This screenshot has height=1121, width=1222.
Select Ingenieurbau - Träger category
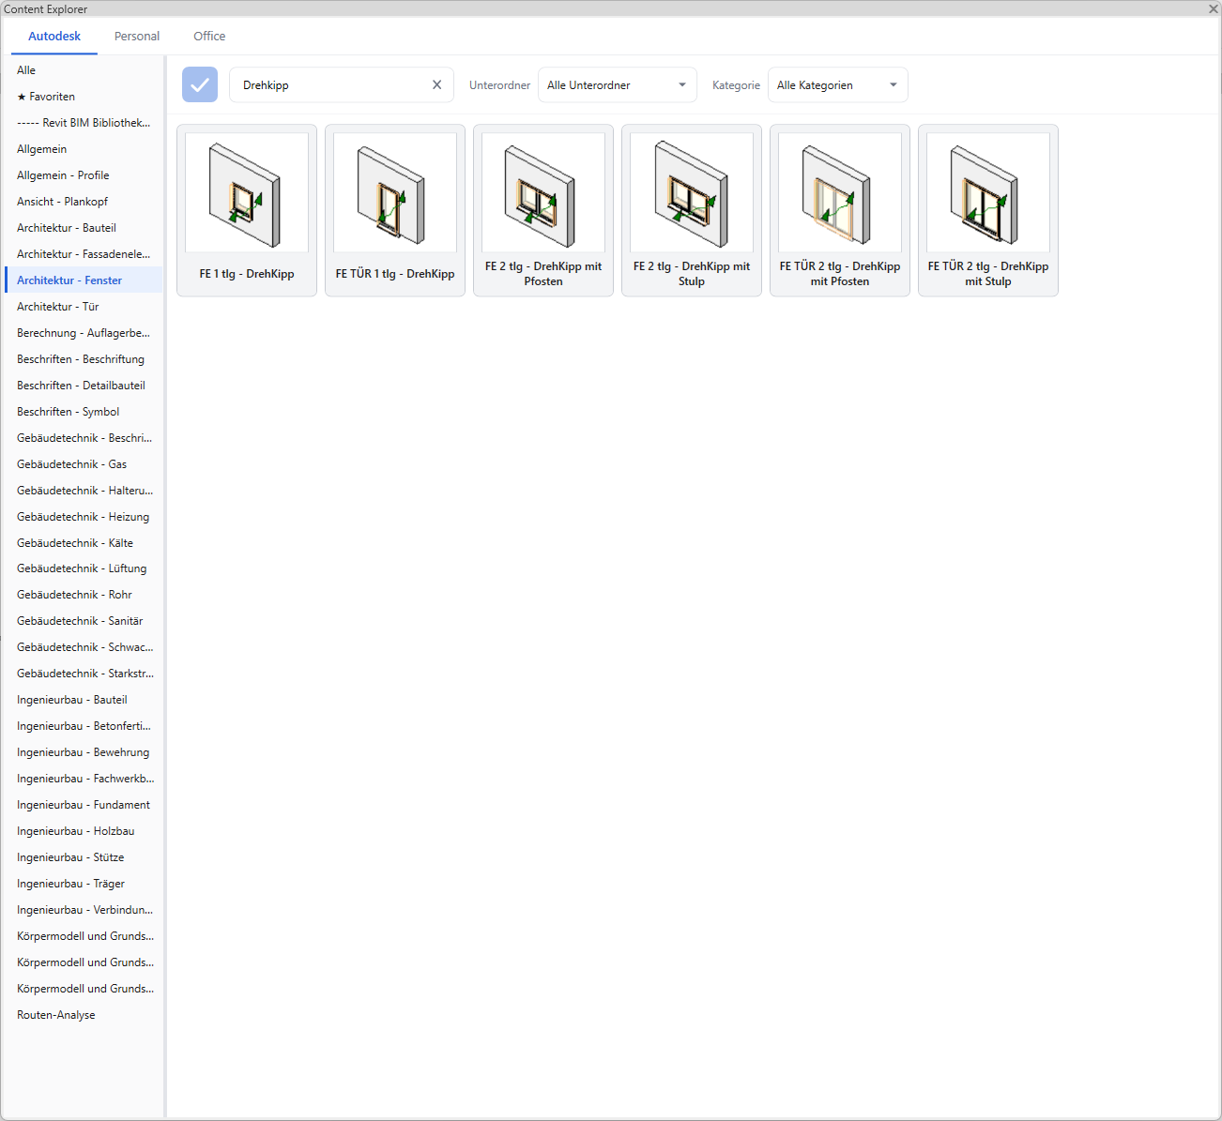point(84,884)
